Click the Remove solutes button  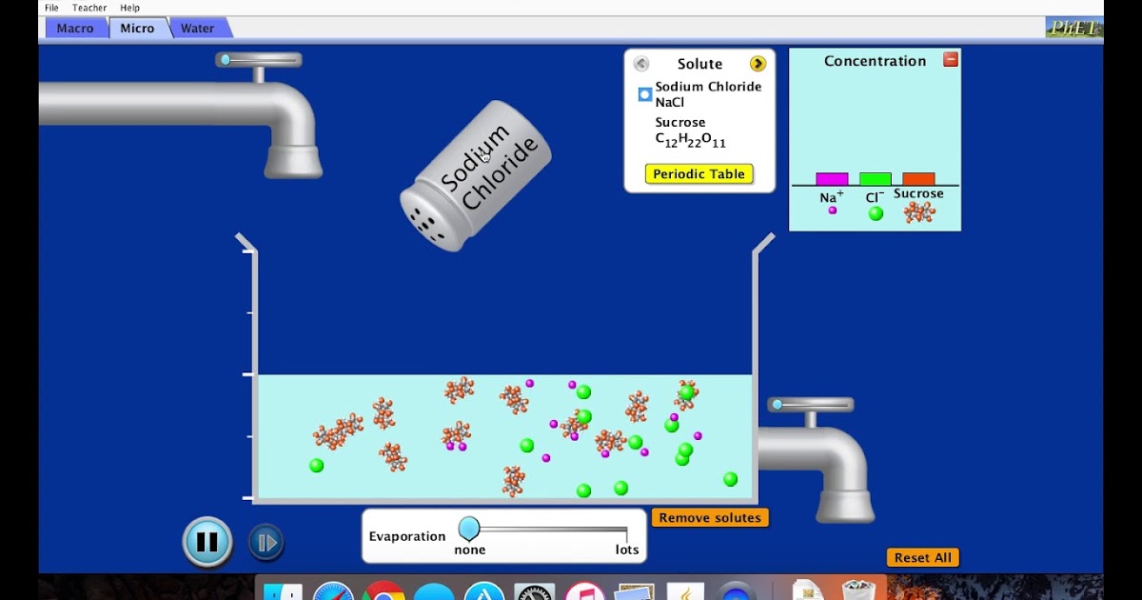click(710, 518)
